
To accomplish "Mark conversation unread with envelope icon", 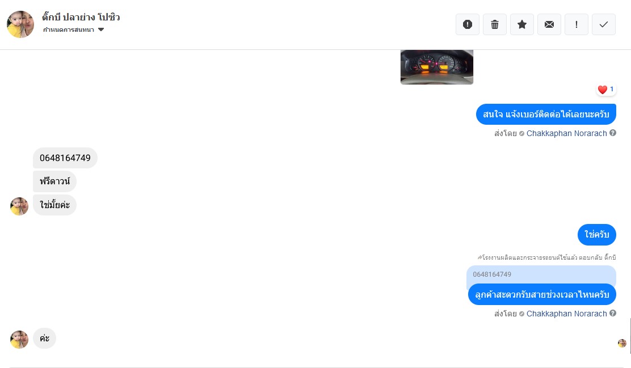I will 549,24.
